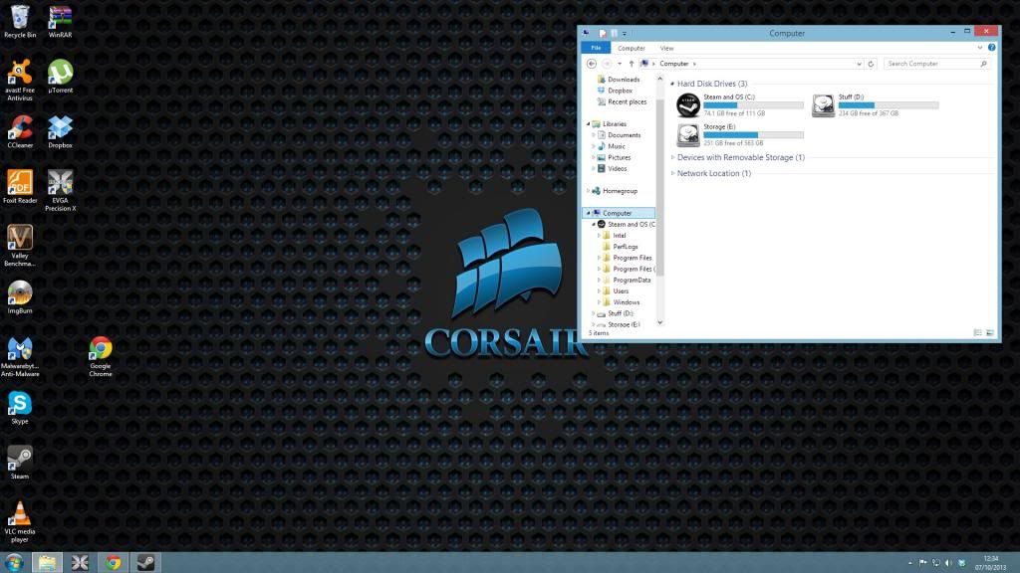Click the Back arrow in Explorer

(592, 64)
